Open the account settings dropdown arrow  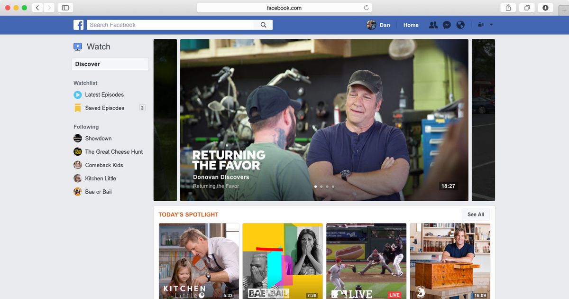click(x=491, y=24)
